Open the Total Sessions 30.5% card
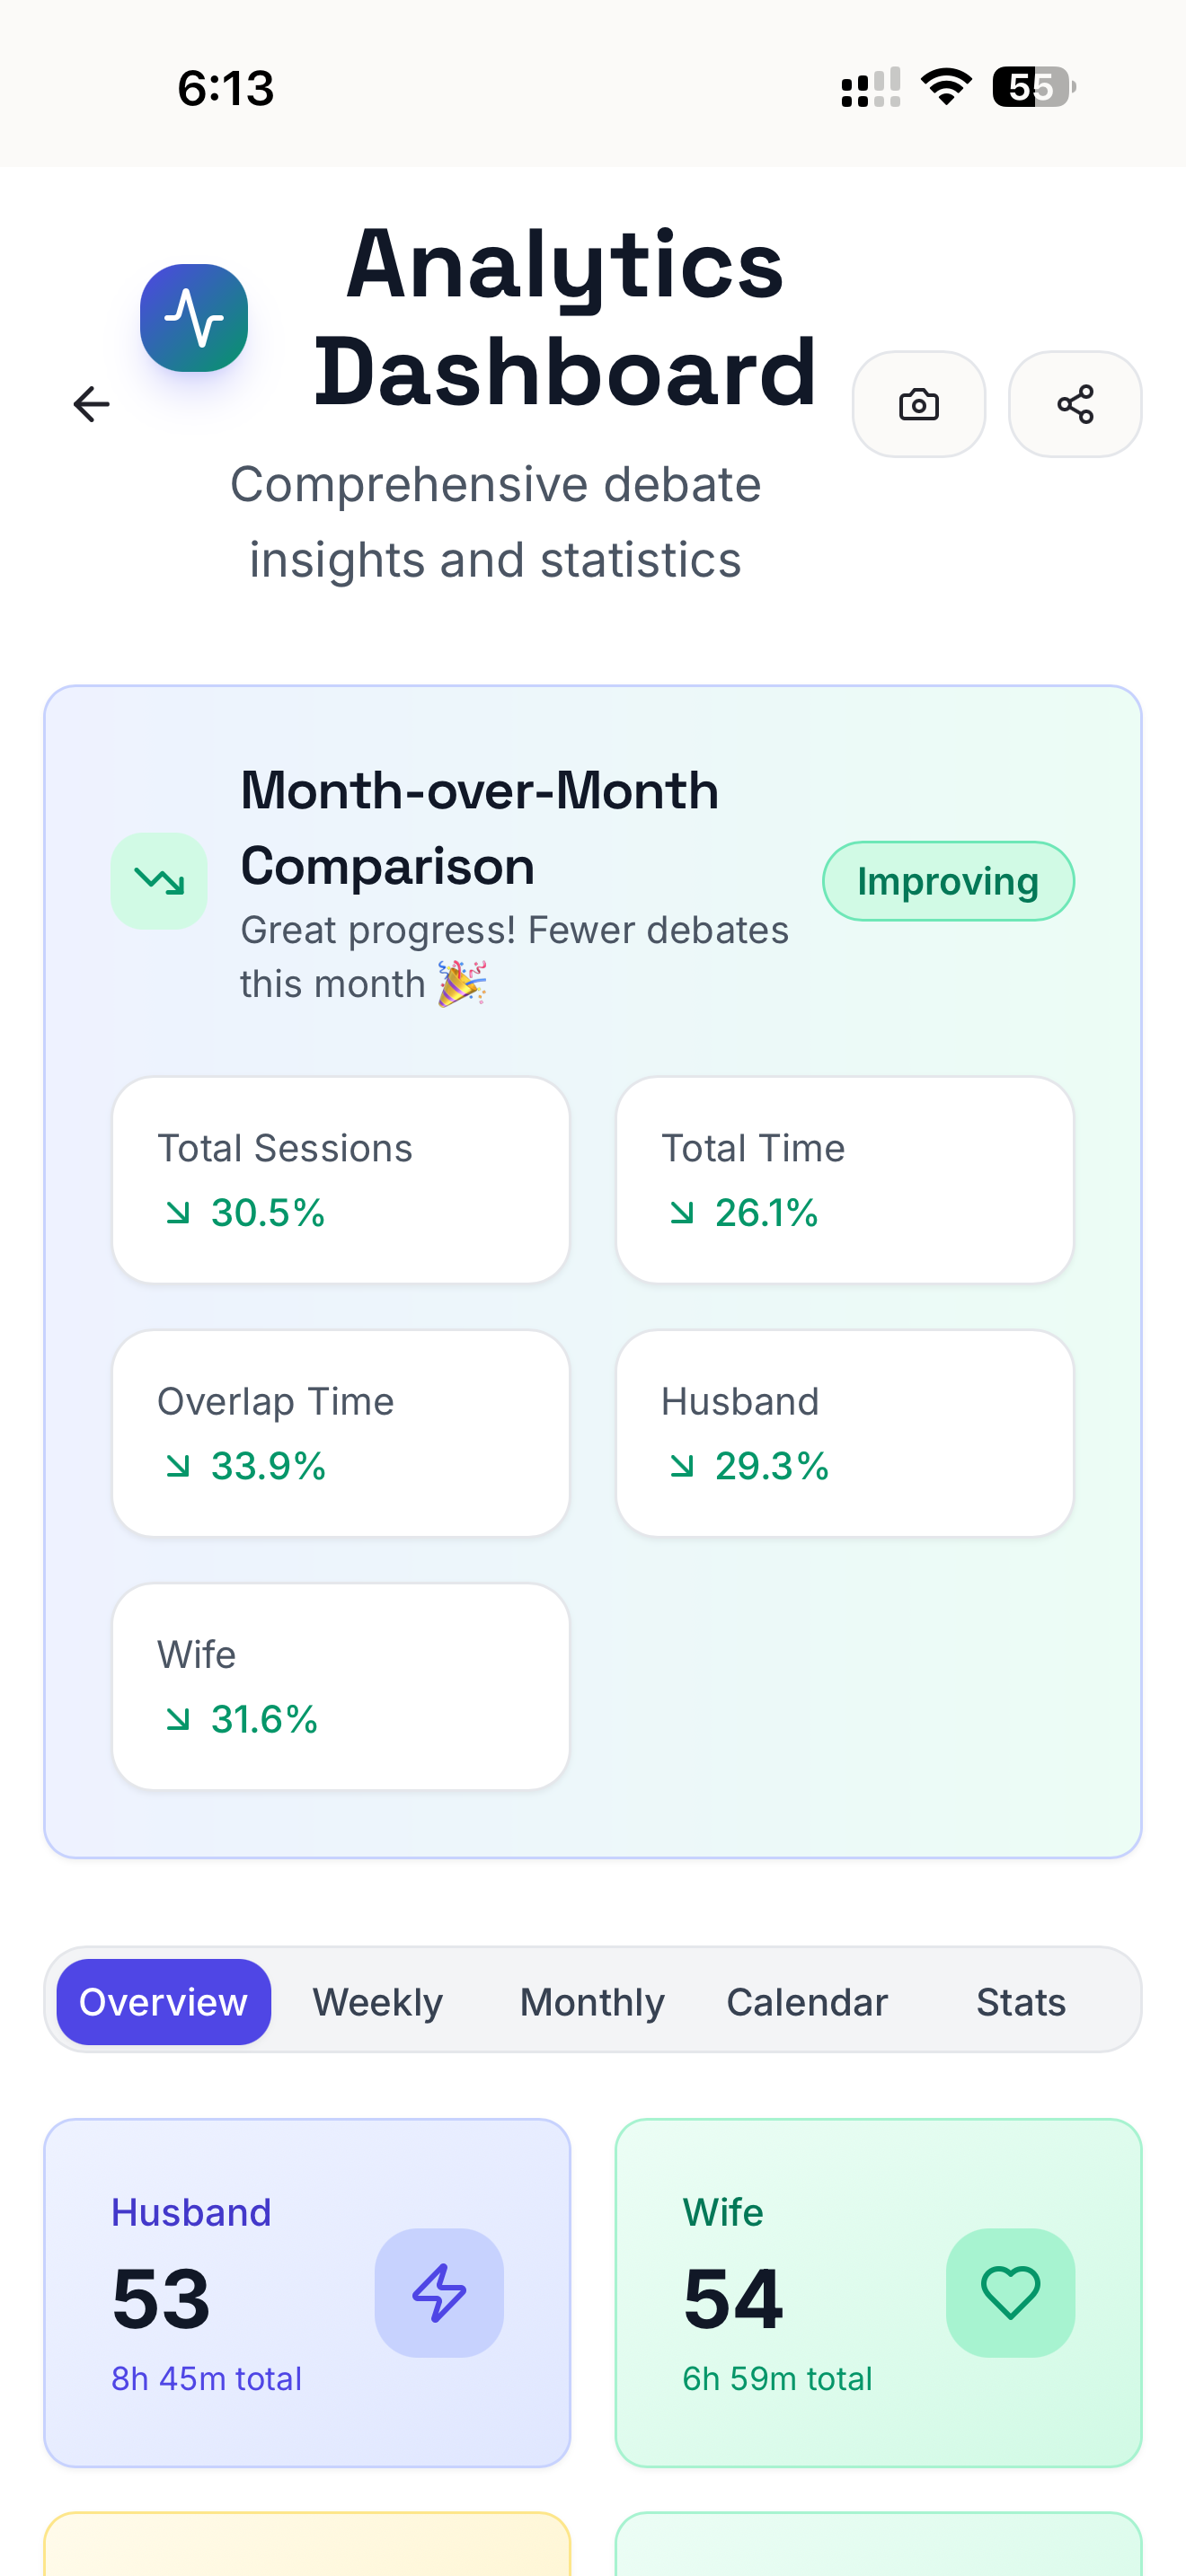Viewport: 1186px width, 2576px height. [x=341, y=1180]
